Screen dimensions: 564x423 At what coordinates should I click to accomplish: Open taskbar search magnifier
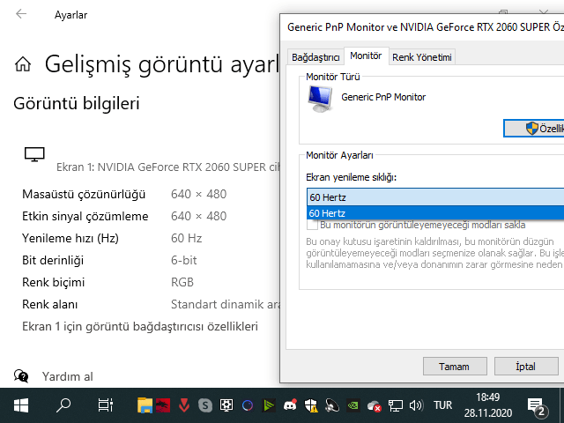(63, 405)
